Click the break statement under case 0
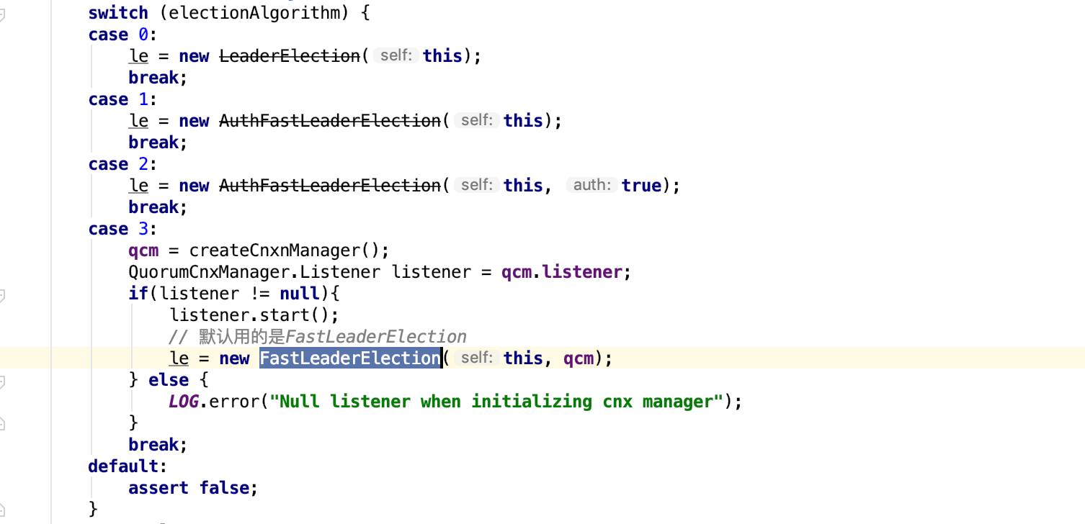This screenshot has height=524, width=1085. [158, 77]
